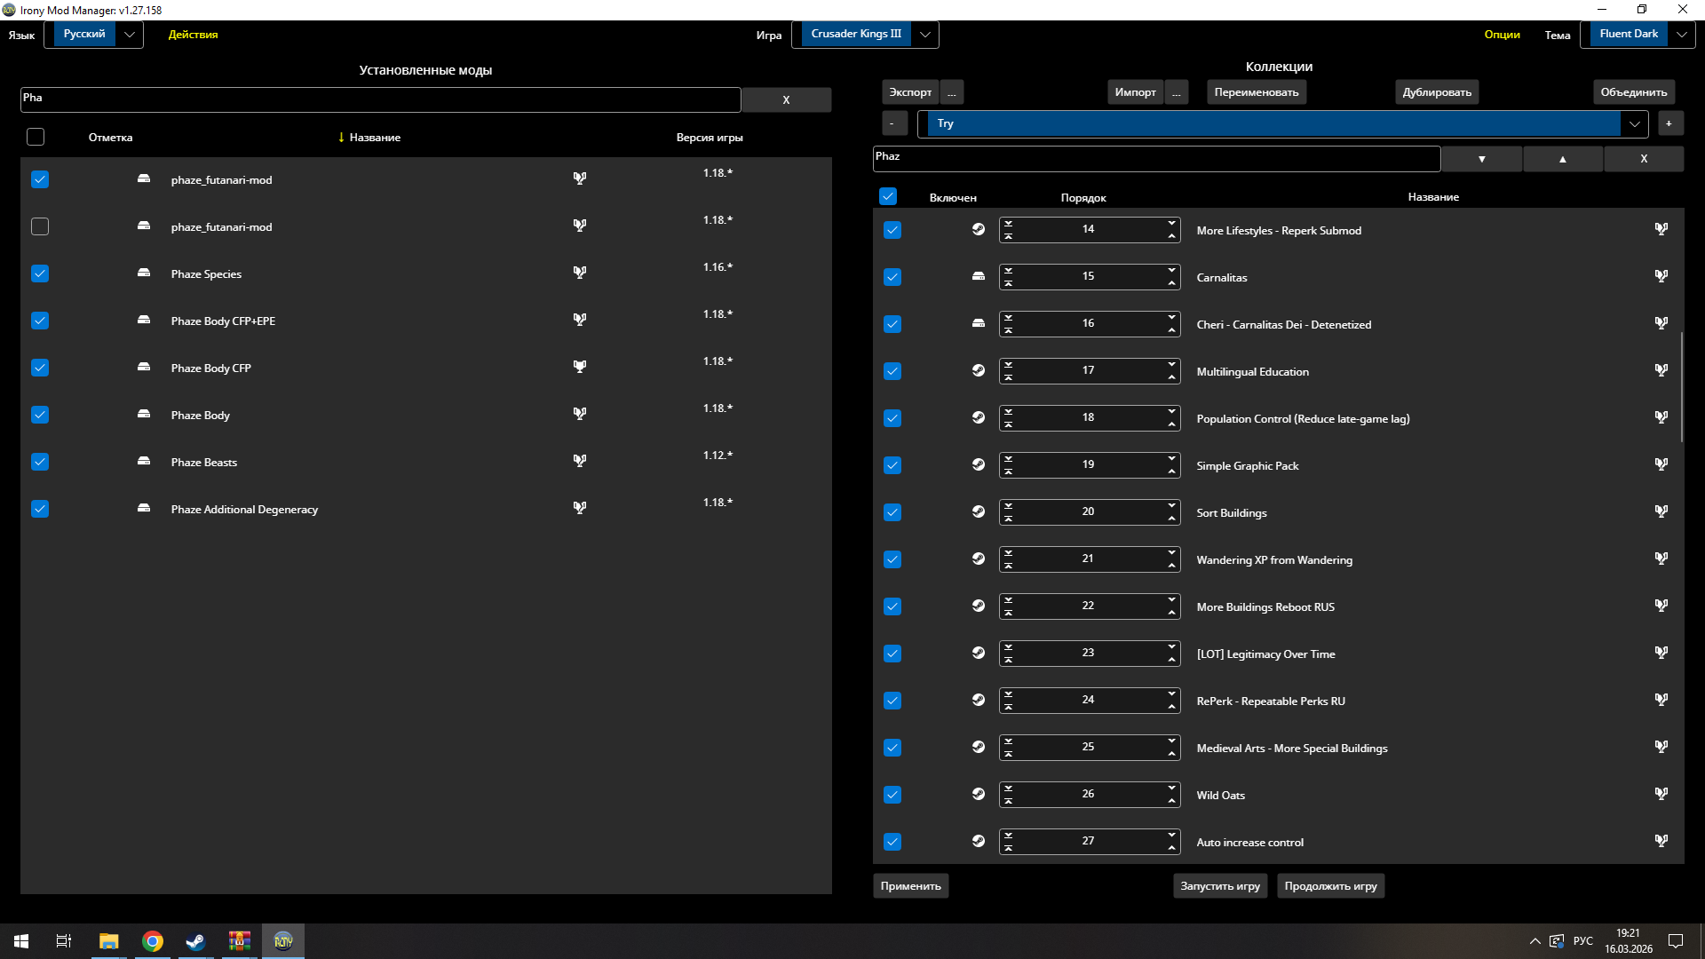Click the achievement icon in Phaze Additional Degeneracy row
This screenshot has width=1705, height=959.
pyautogui.click(x=580, y=508)
